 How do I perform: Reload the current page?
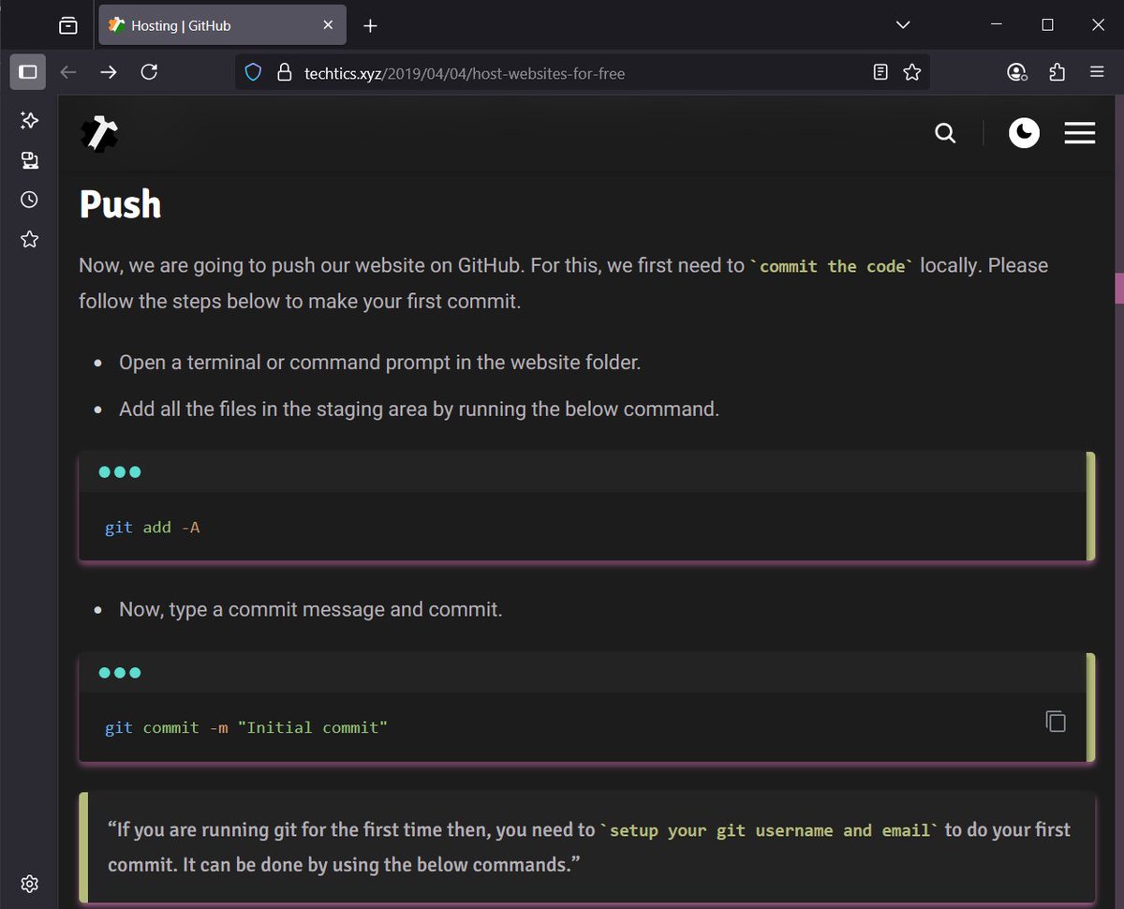(149, 72)
